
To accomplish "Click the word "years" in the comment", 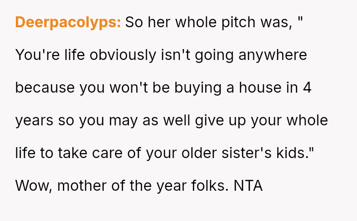I will [x=35, y=120].
